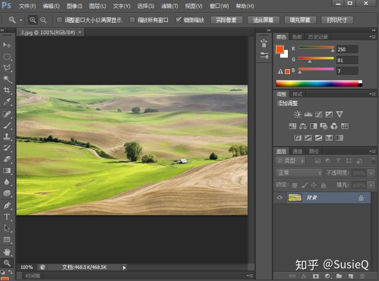
Task: Select the Crop tool
Action: coord(7,90)
